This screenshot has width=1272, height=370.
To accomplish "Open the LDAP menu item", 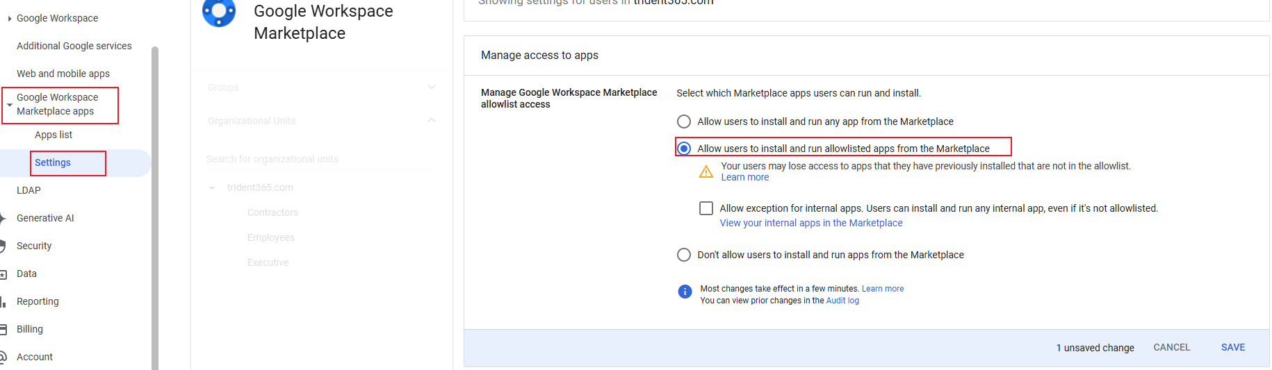I will [x=28, y=190].
